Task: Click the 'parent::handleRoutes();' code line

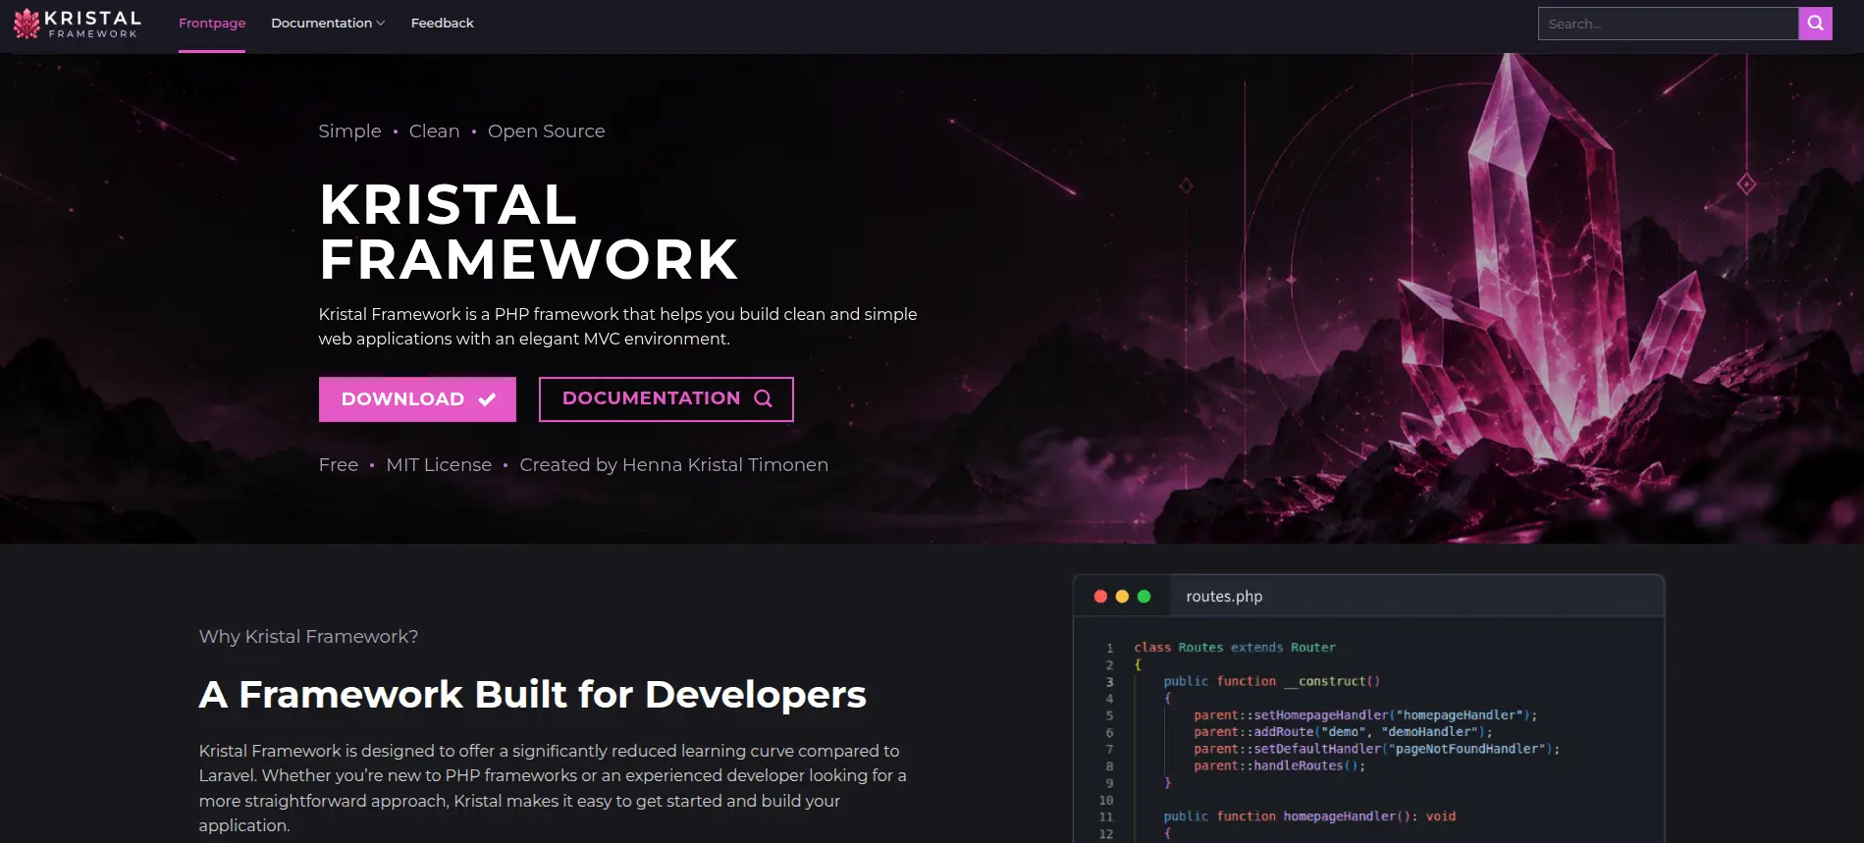Action: point(1279,765)
